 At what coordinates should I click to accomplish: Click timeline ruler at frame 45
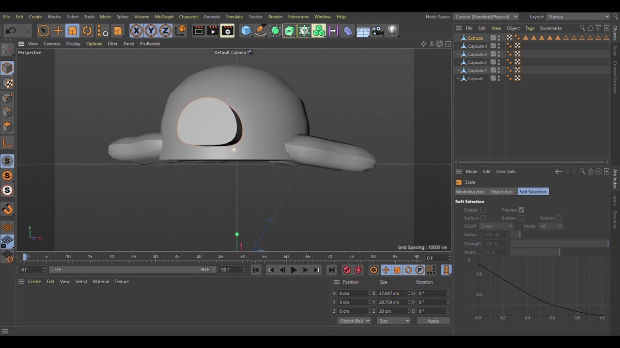coord(221,257)
